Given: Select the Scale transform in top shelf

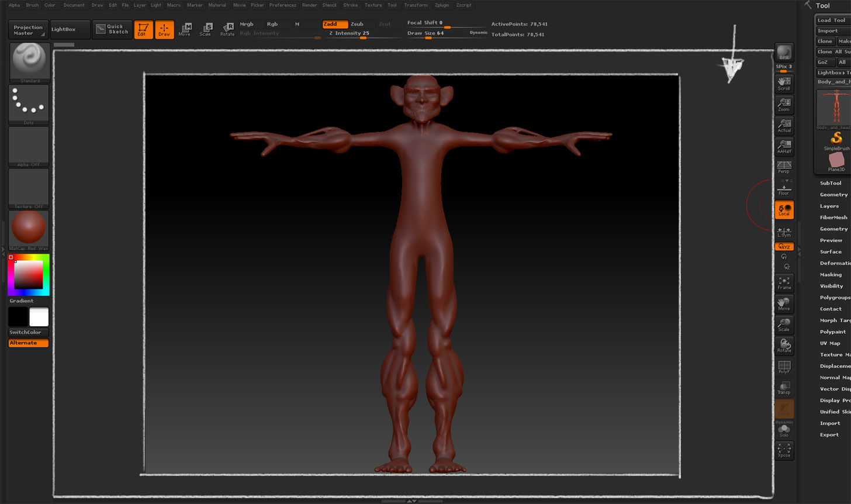Looking at the screenshot, I should (x=206, y=30).
